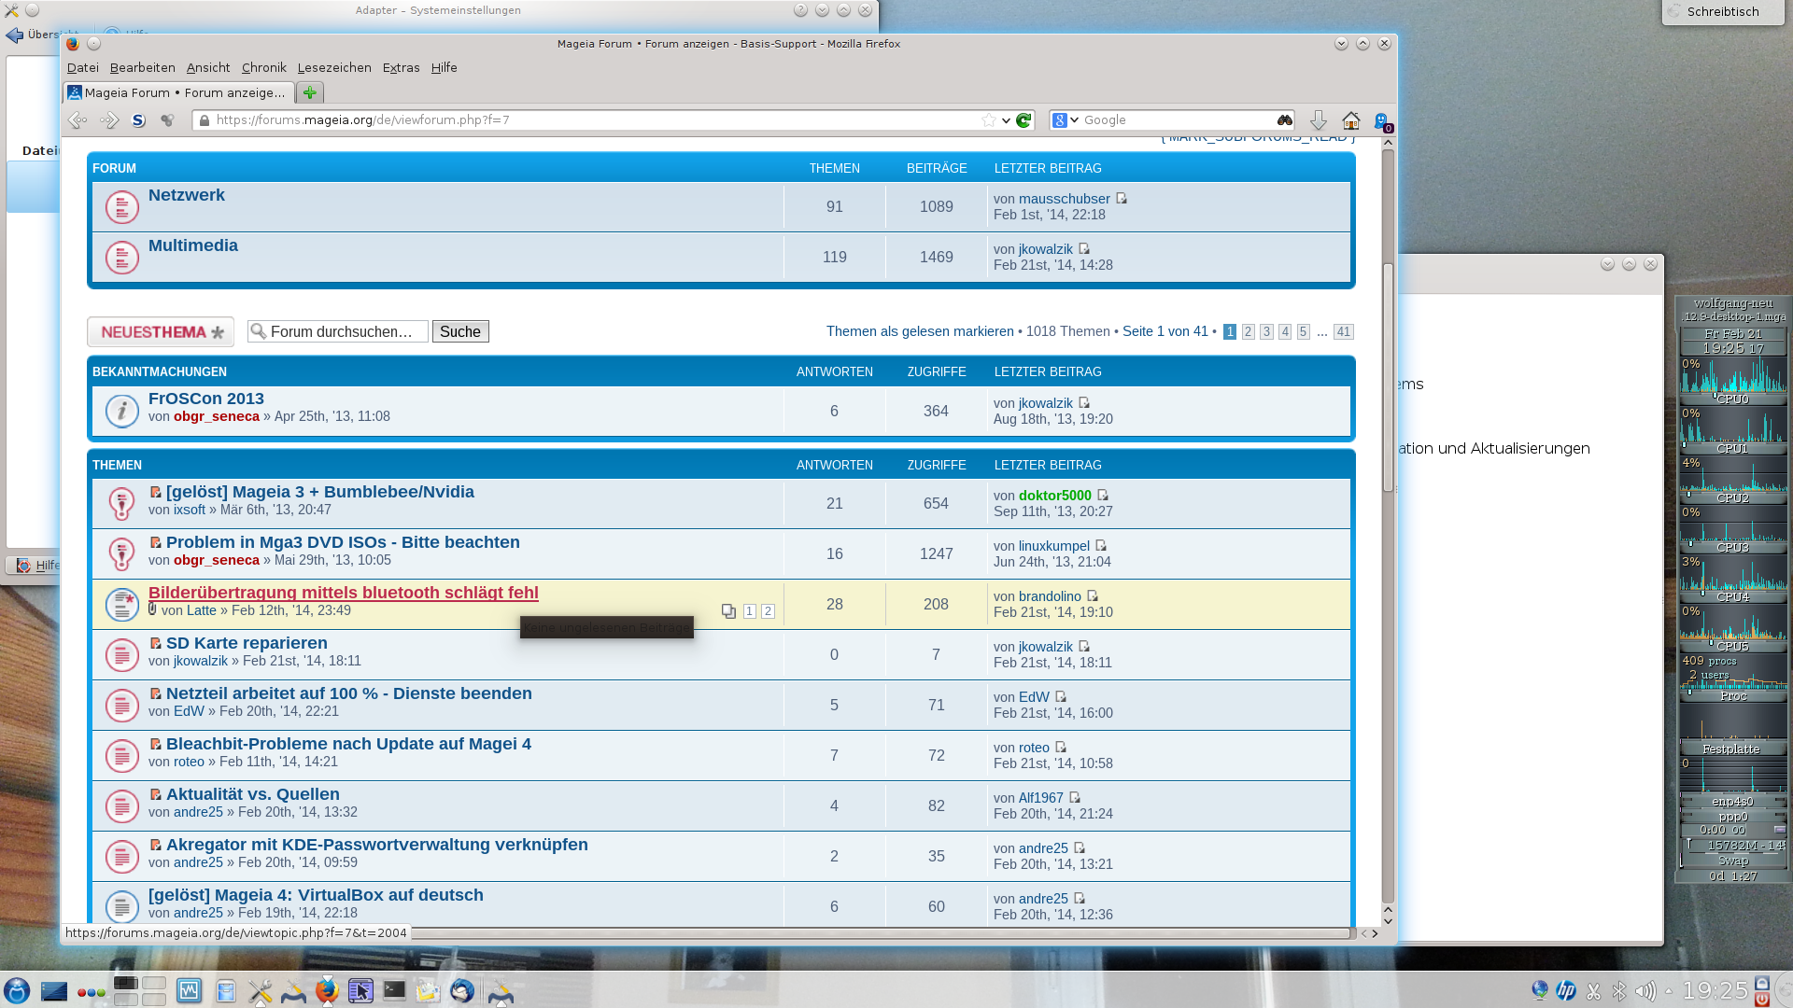View last post icon for mausschubser
This screenshot has width=1793, height=1008.
(1122, 199)
